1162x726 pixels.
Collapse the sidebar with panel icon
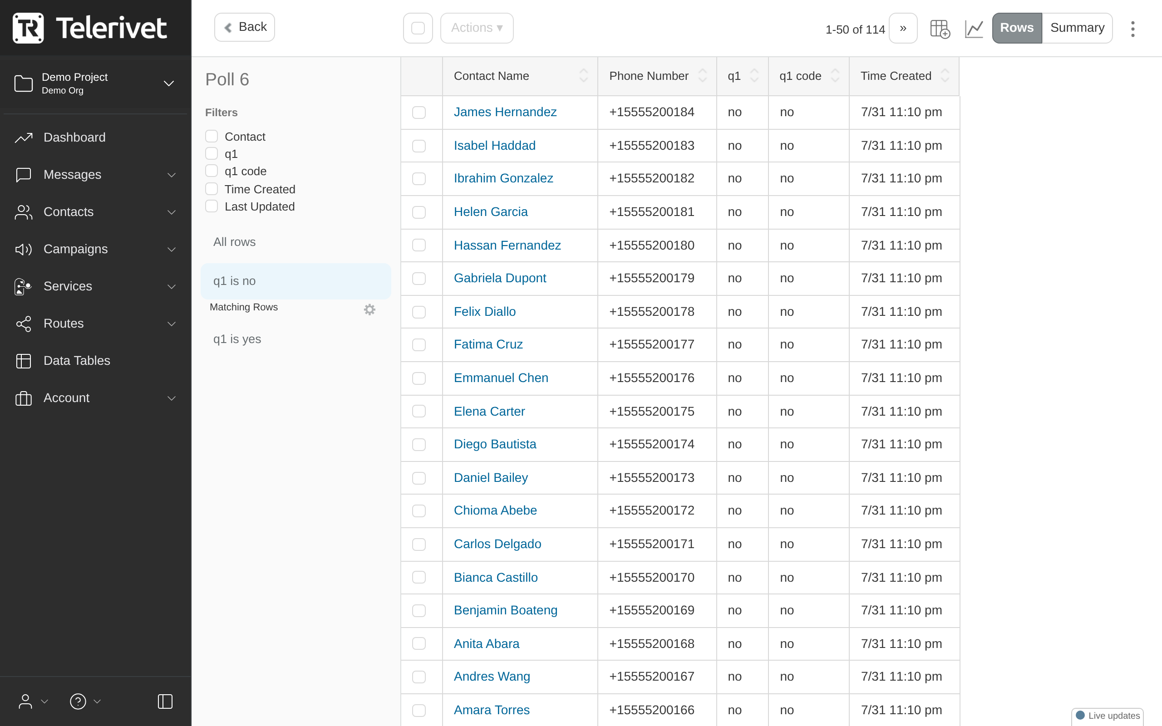coord(165,701)
